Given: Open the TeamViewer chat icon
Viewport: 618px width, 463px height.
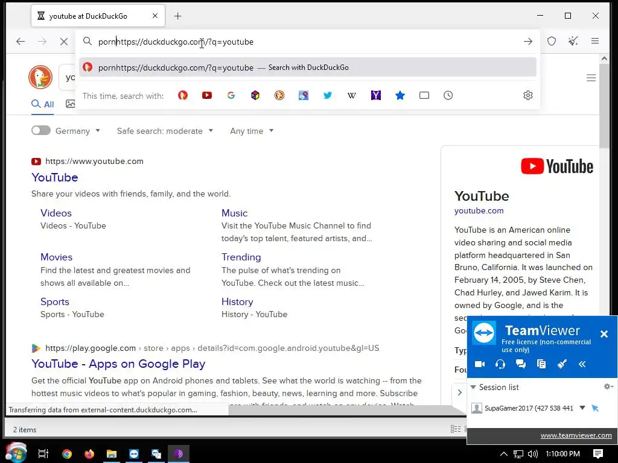Looking at the screenshot, I should (x=521, y=364).
